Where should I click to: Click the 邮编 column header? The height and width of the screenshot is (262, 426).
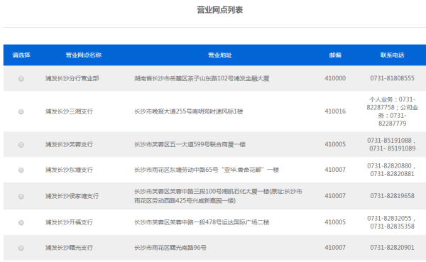335,55
